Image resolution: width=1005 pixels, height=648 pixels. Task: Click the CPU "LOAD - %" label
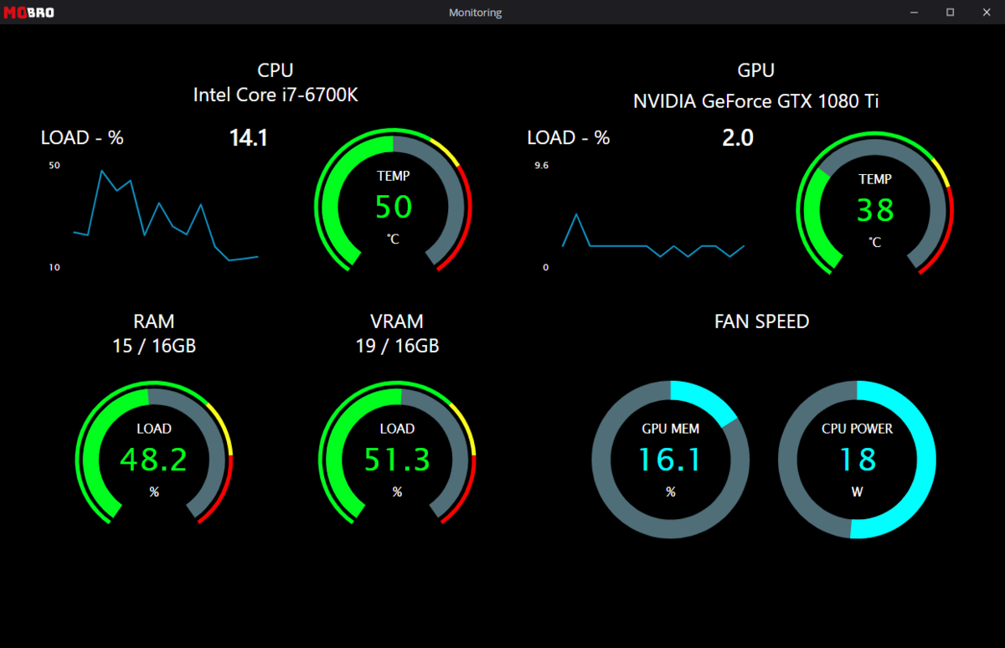[x=82, y=138]
